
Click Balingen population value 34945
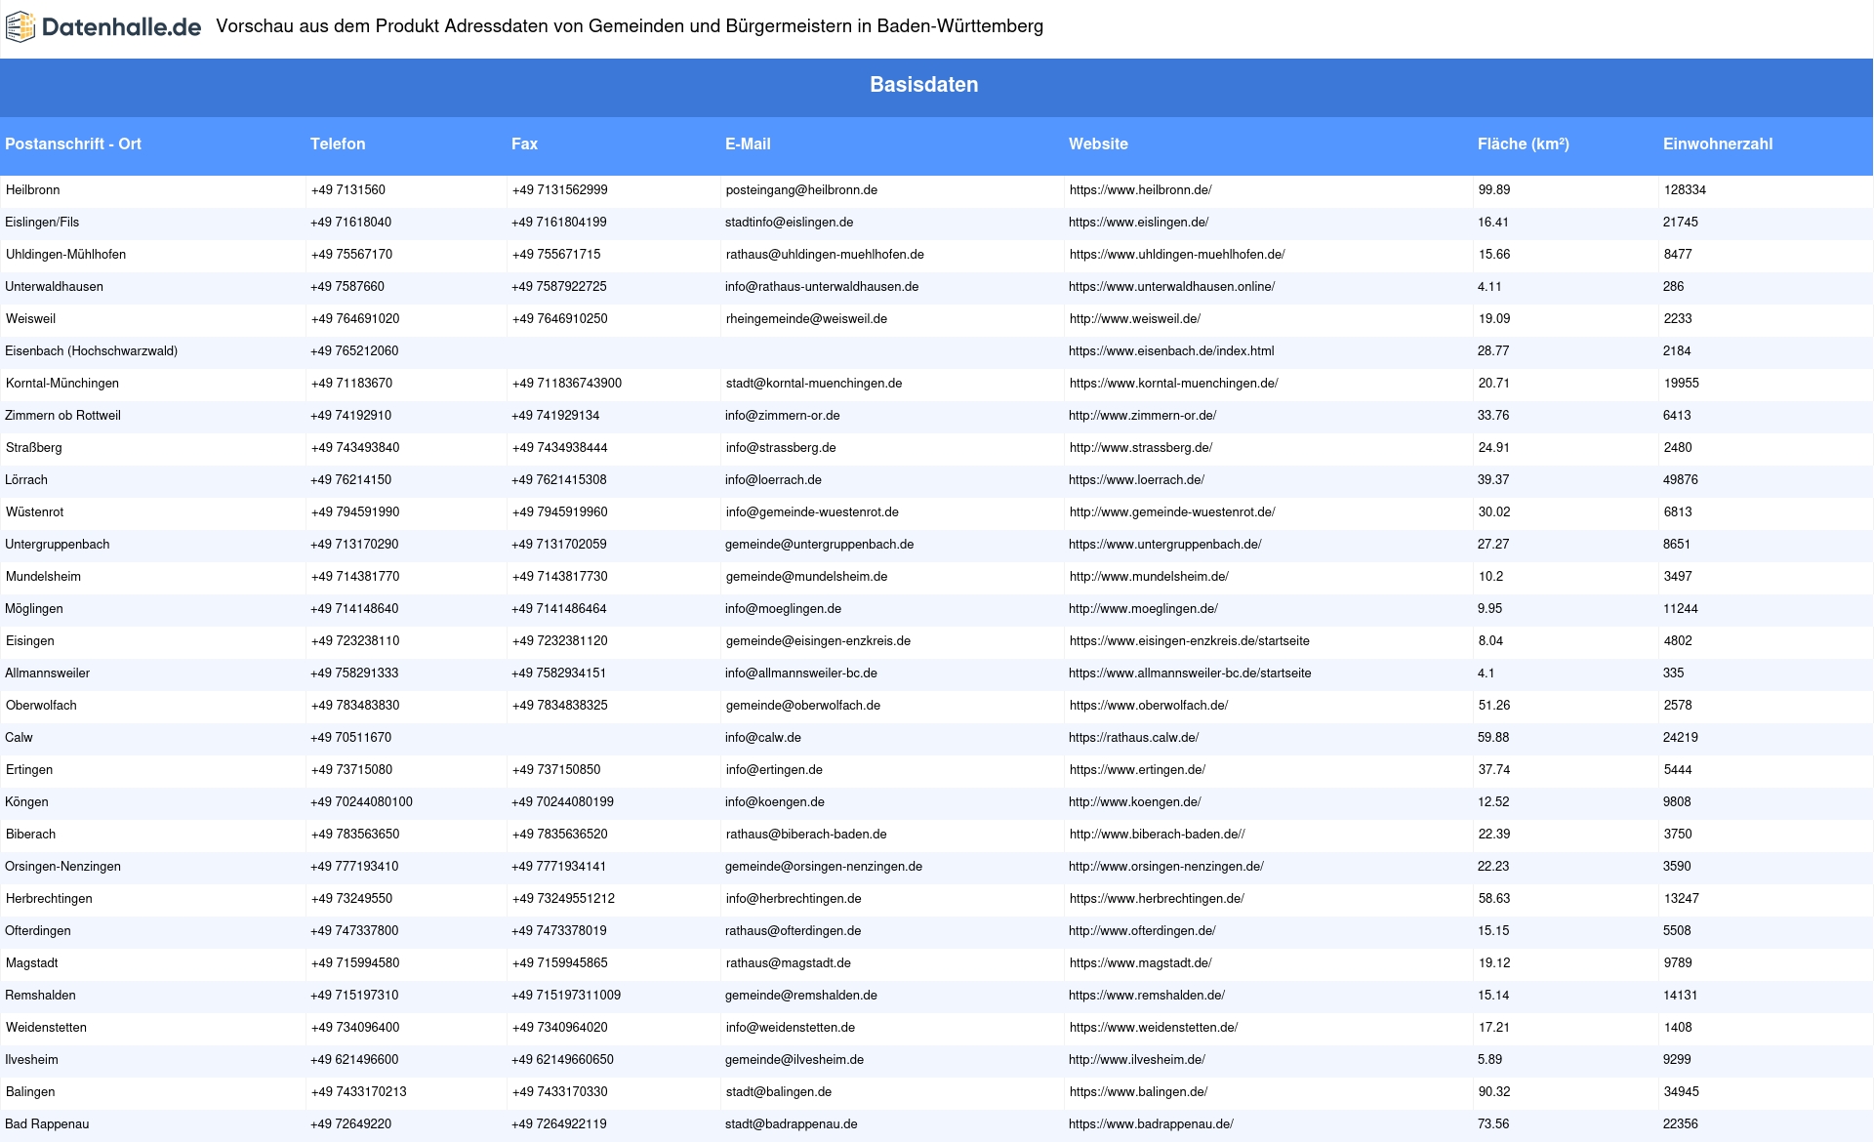pyautogui.click(x=1682, y=1092)
